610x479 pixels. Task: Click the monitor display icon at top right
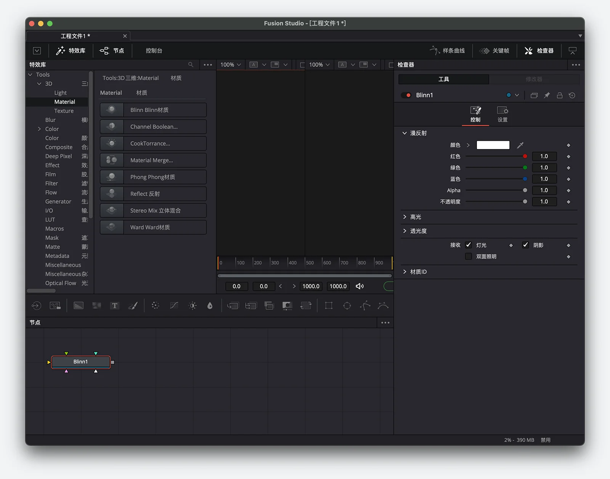click(573, 51)
